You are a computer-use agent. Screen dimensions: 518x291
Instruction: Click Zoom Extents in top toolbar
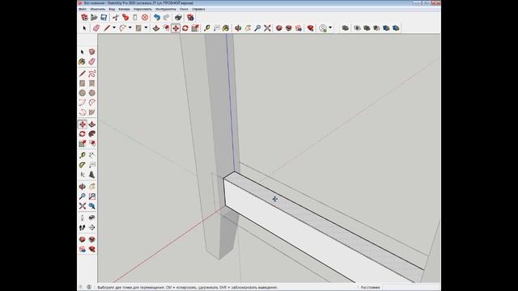point(267,28)
